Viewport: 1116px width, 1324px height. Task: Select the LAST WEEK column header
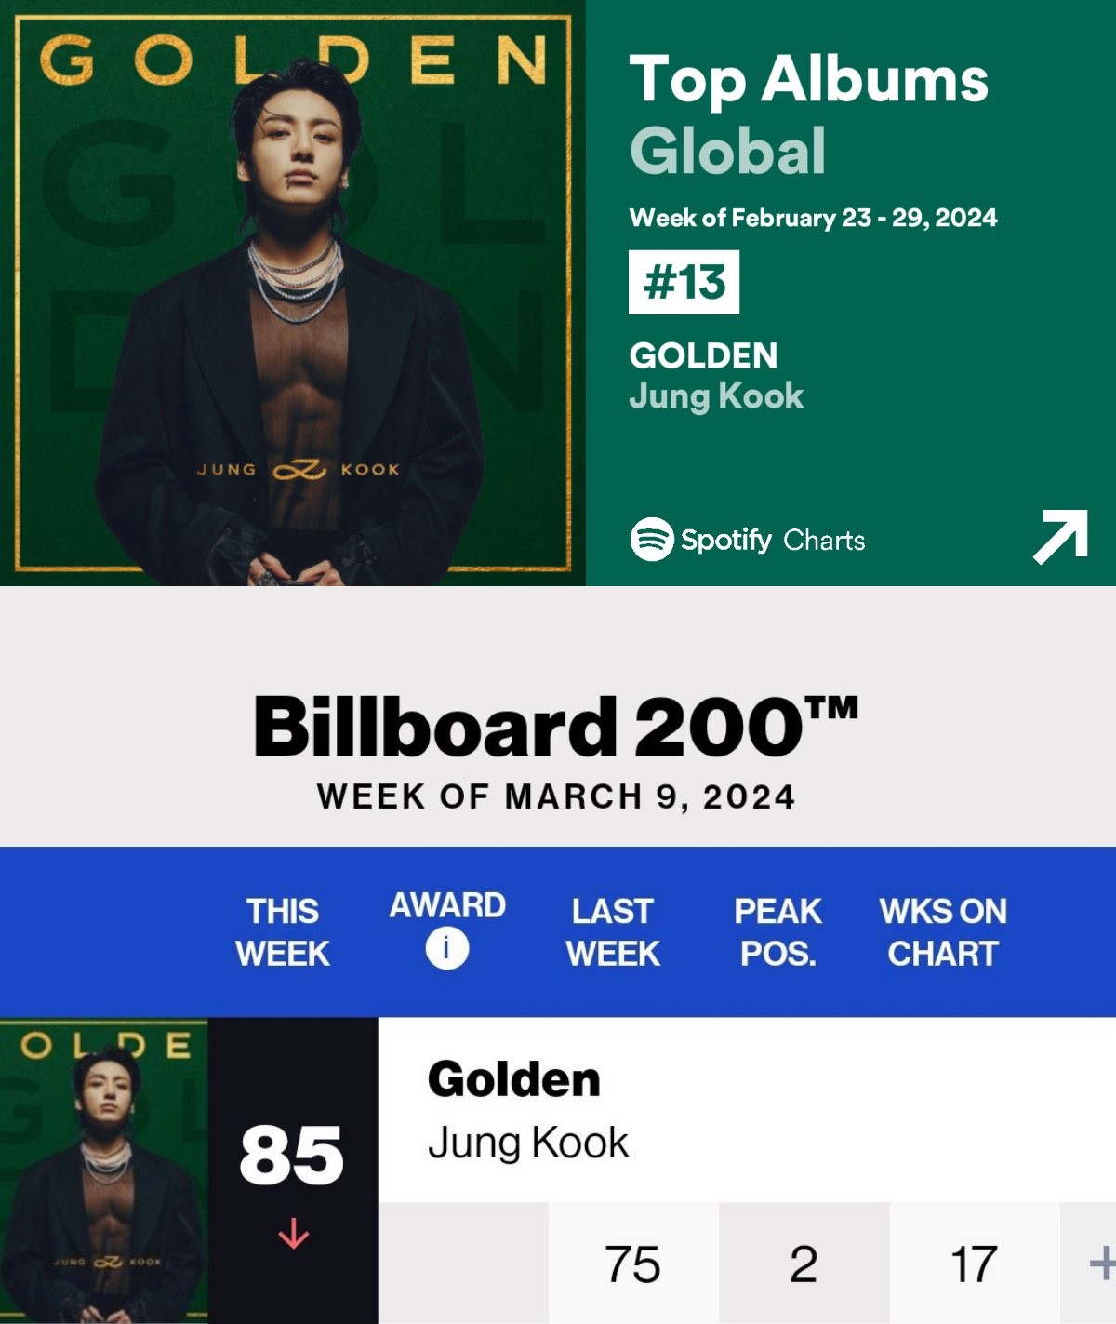coord(613,932)
